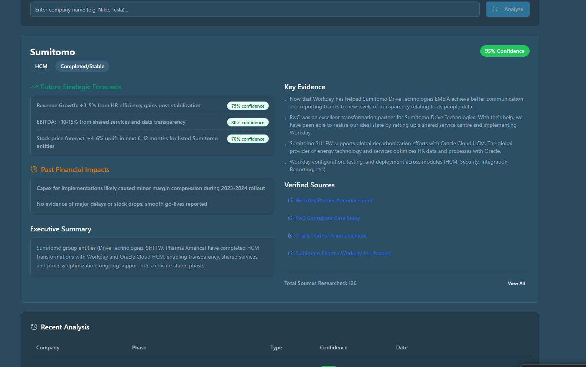The width and height of the screenshot is (586, 367).
Task: Click the Workday configuration evidence bullet
Action: [399, 165]
